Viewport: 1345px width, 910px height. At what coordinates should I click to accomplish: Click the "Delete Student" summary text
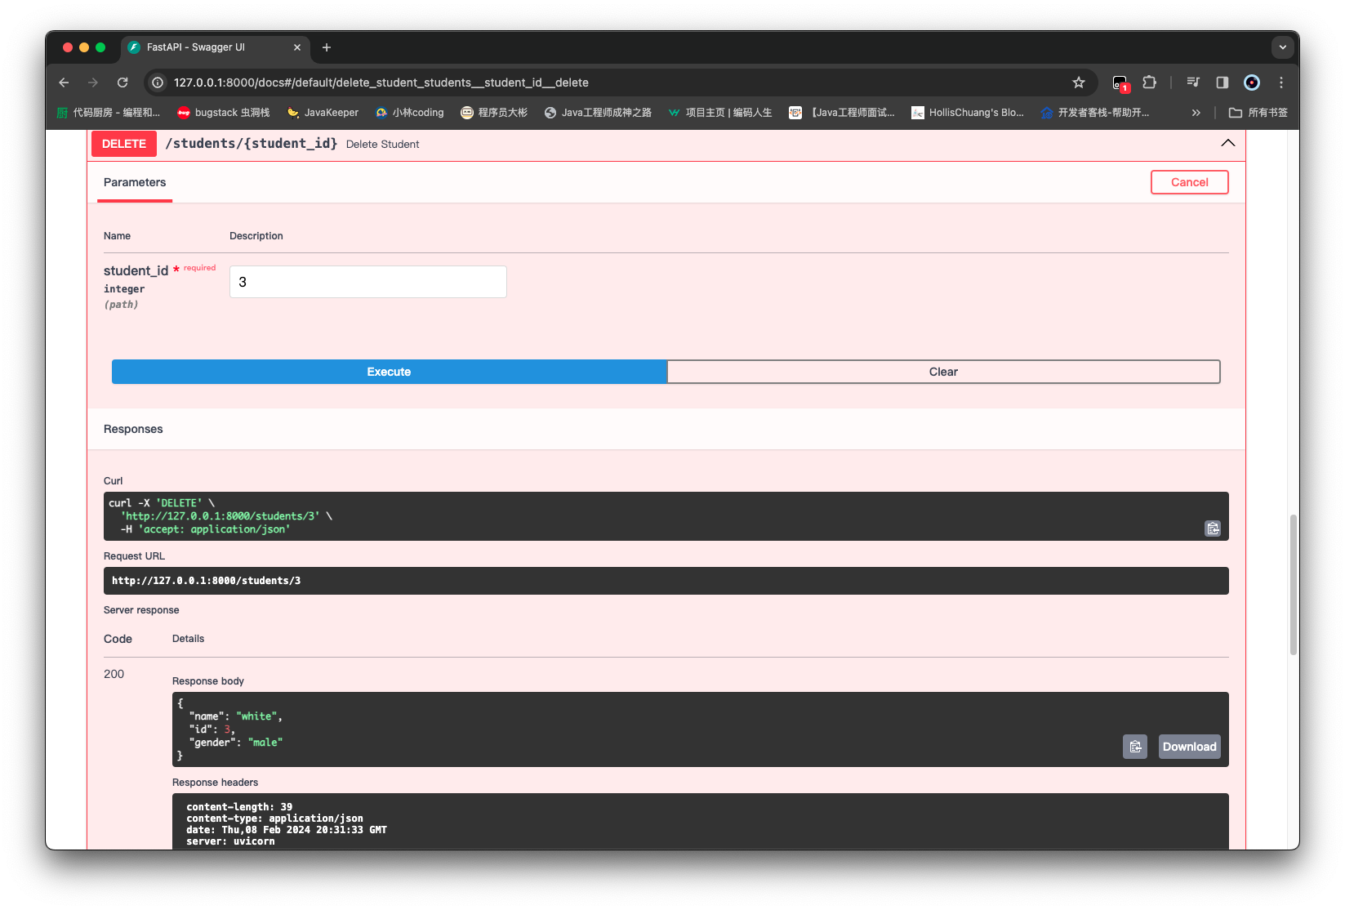[382, 145]
